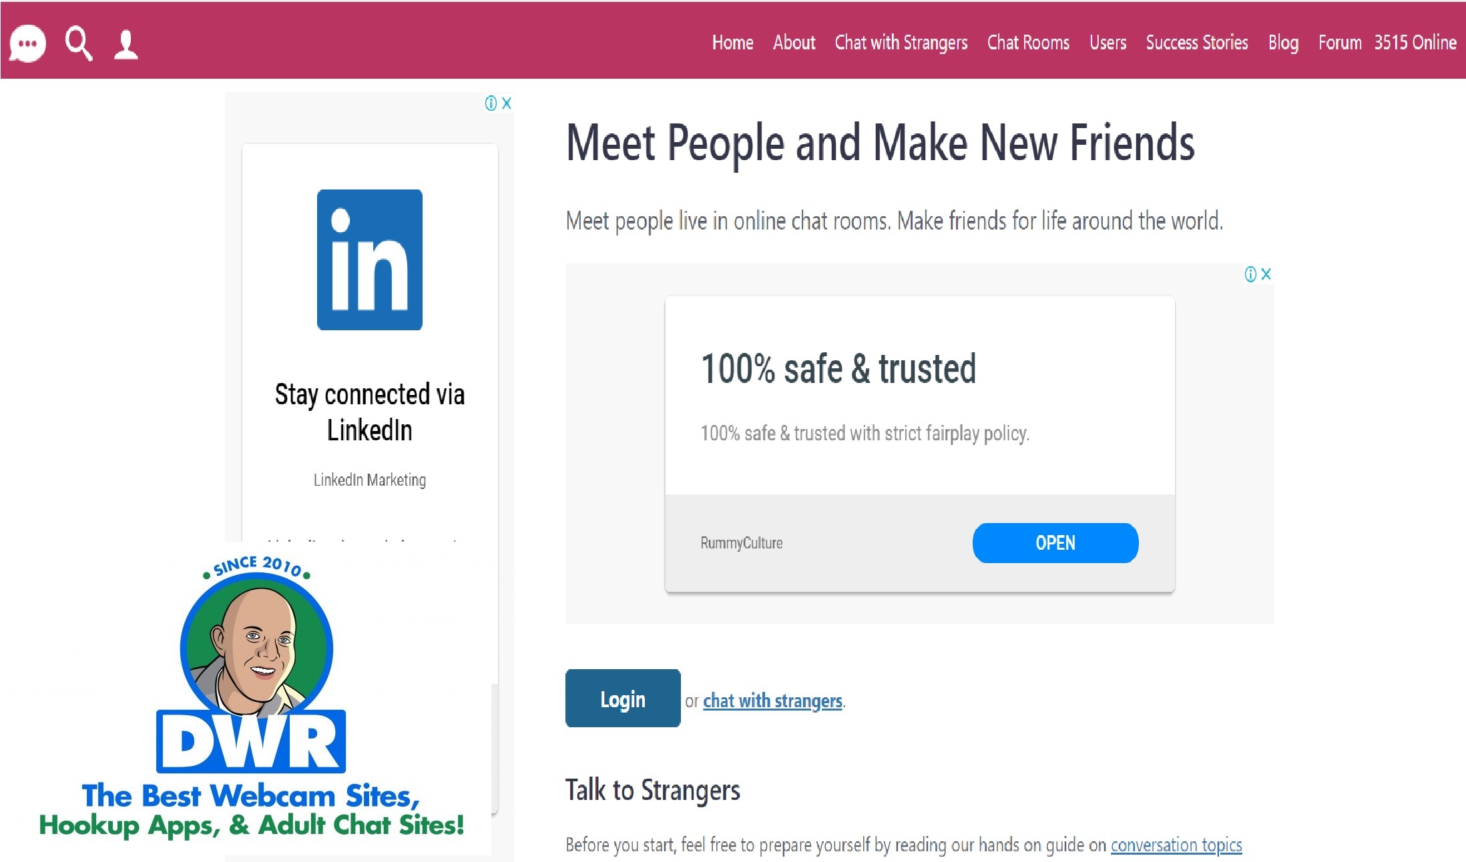Select Chat with Strangers in navigation

pos(901,43)
